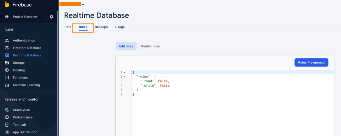The width and height of the screenshot is (341, 136).
Task: Click the Firebase wordmark text
Action: [22, 5]
